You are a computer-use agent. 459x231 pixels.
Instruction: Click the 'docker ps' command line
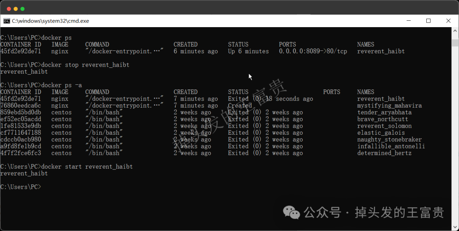click(x=36, y=38)
